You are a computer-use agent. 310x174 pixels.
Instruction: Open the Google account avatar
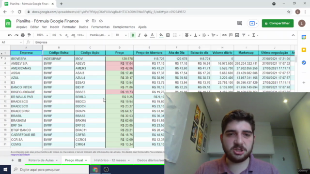[x=302, y=23]
